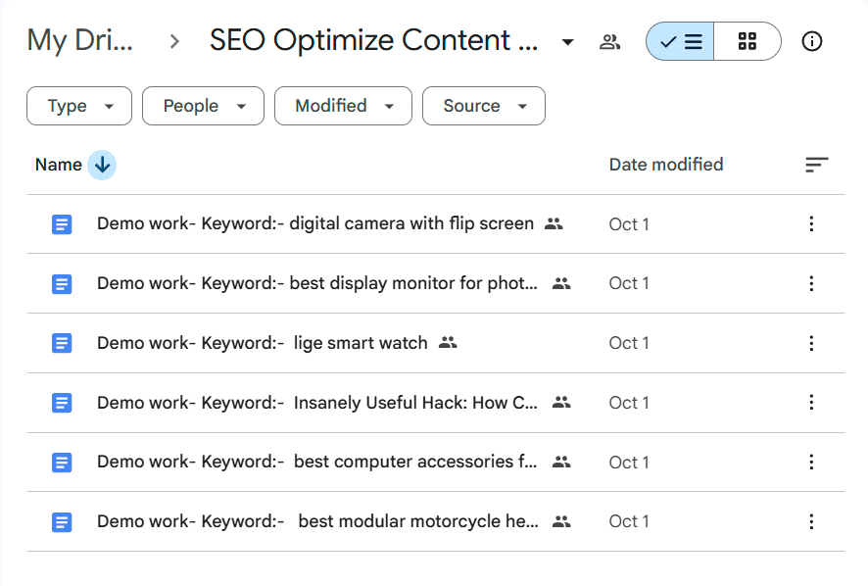
Task: Switch to list layout view
Action: [x=680, y=42]
